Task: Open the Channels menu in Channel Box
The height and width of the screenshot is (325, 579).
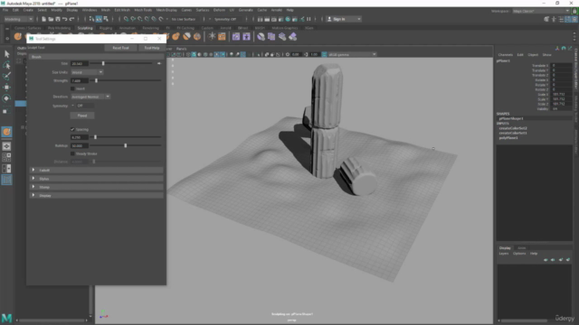Action: coord(505,54)
